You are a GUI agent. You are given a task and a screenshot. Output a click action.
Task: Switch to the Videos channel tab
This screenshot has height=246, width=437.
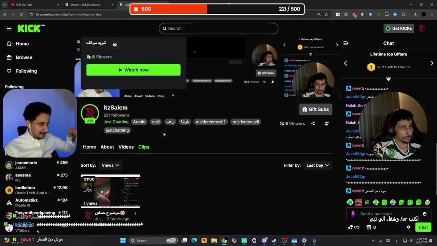[126, 147]
